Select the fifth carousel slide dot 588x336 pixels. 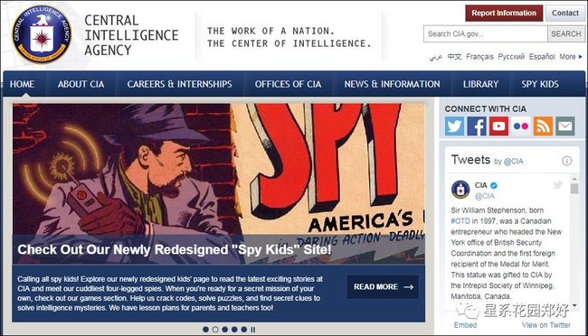[244, 330]
